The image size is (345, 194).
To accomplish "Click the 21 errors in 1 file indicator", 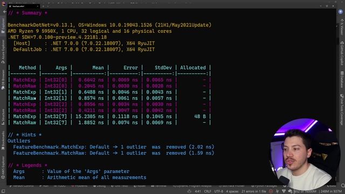I will coord(254,191).
